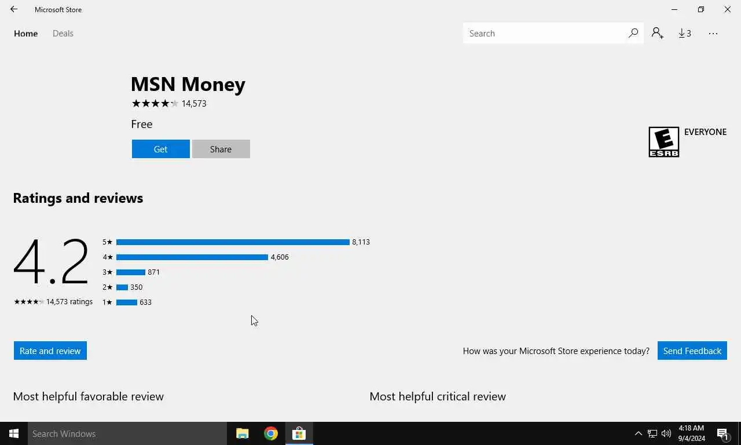Select the 1-star ratings bar
Image resolution: width=741 pixels, height=445 pixels.
point(127,302)
